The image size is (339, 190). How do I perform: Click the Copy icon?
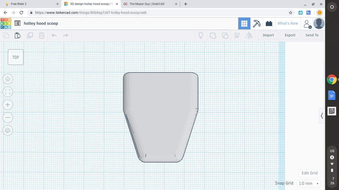pyautogui.click(x=6, y=35)
